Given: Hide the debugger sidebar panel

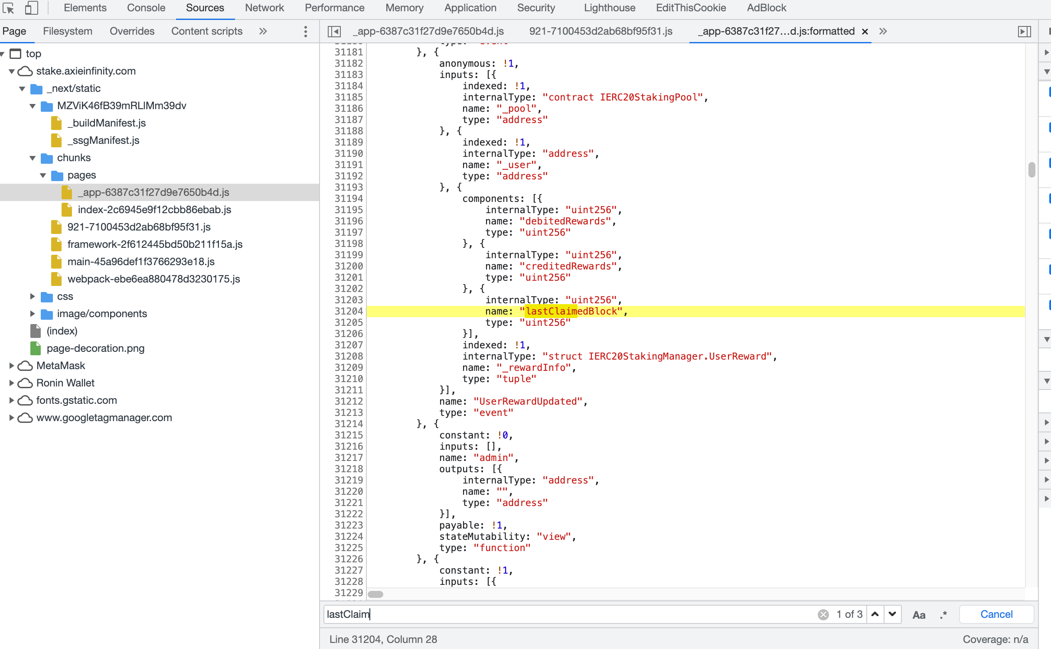Looking at the screenshot, I should tap(1024, 31).
